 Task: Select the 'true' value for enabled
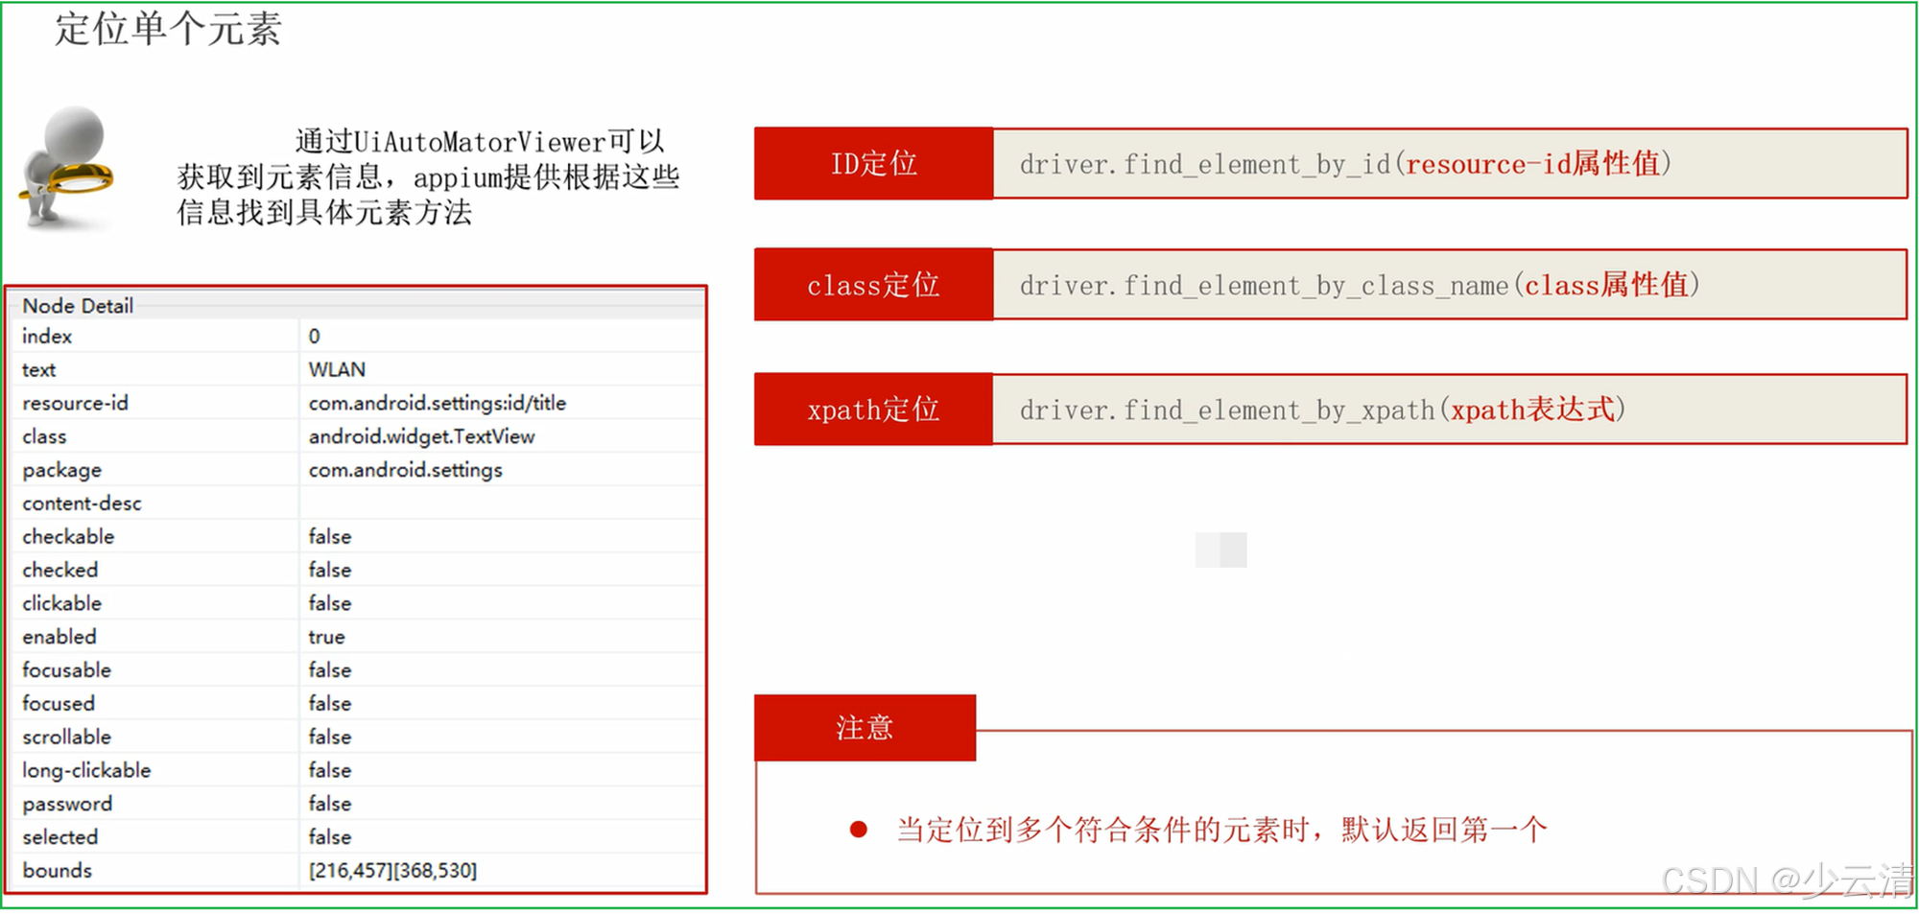click(x=326, y=638)
